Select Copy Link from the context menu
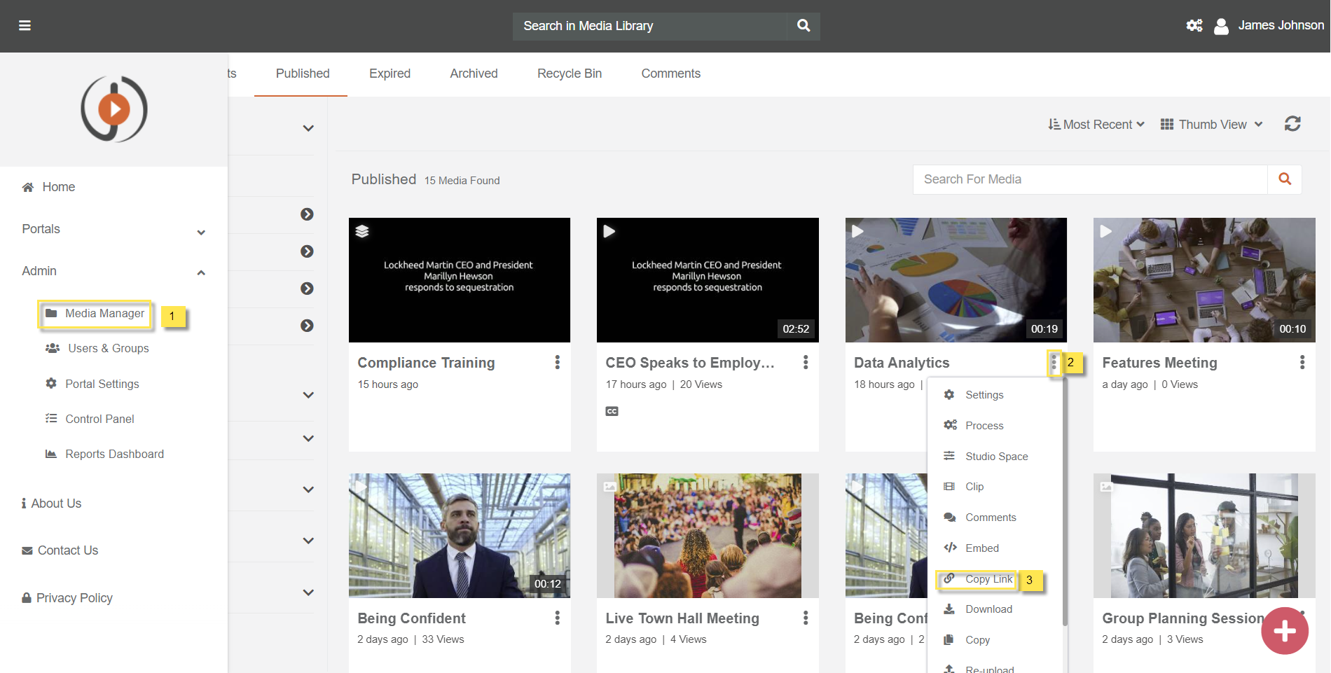 pyautogui.click(x=988, y=579)
